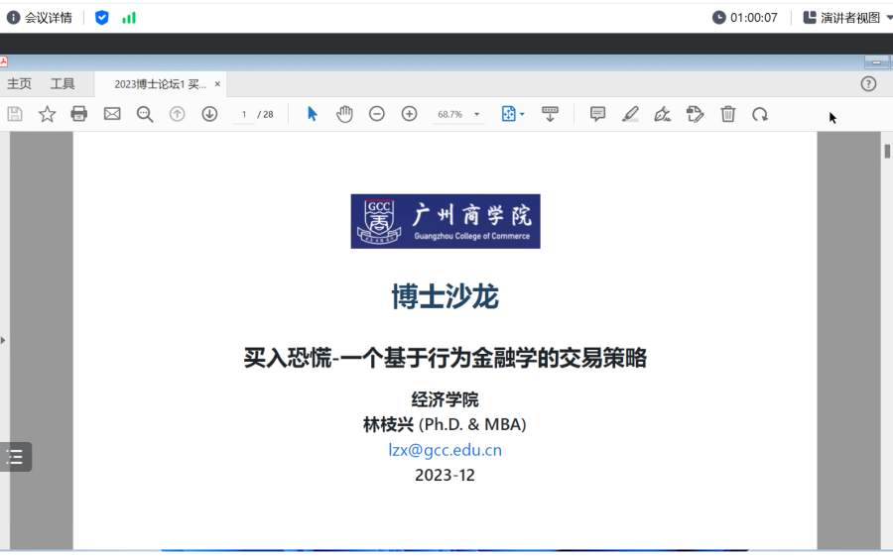The height and width of the screenshot is (556, 893).
Task: Expand the fit page options dropdown
Action: [513, 114]
